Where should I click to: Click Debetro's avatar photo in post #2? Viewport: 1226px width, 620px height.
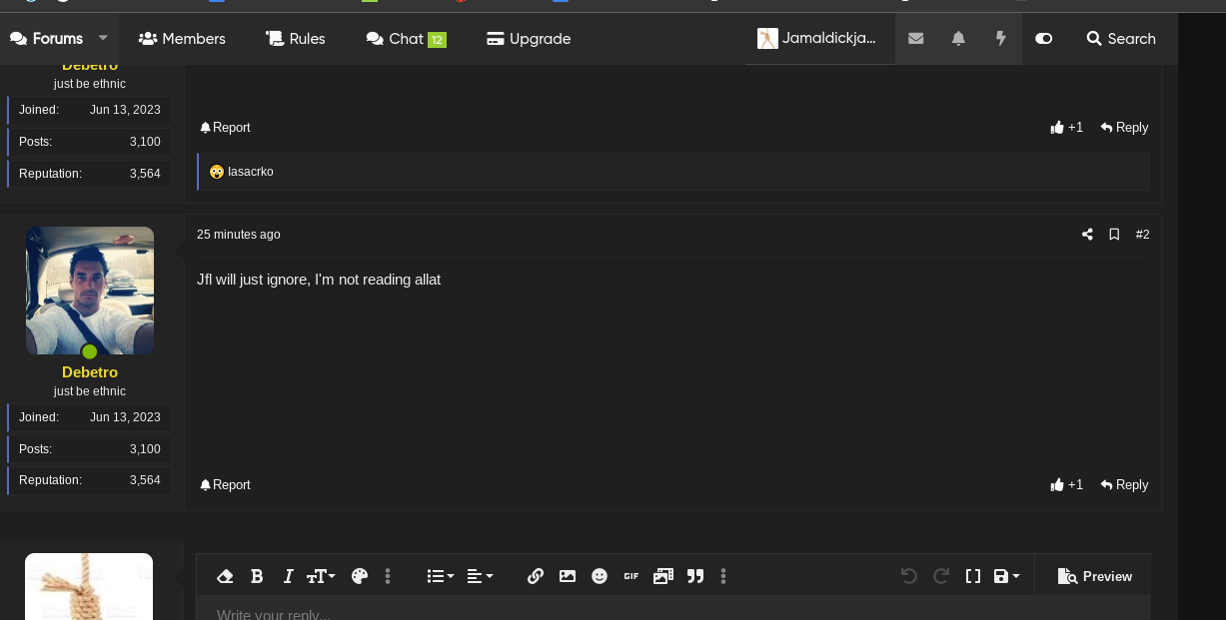pos(90,291)
